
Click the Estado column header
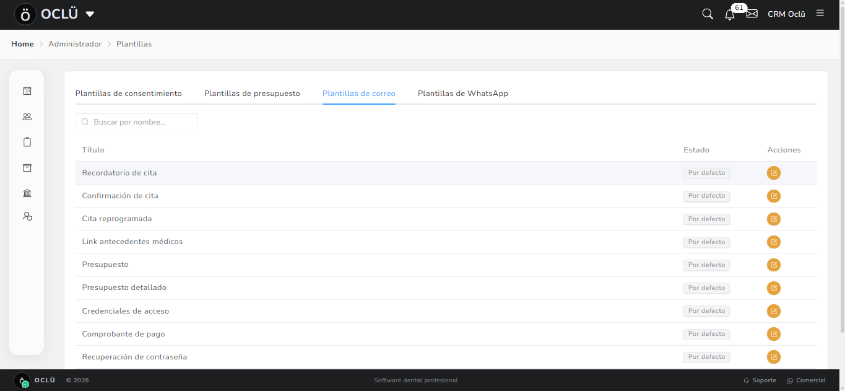click(696, 150)
